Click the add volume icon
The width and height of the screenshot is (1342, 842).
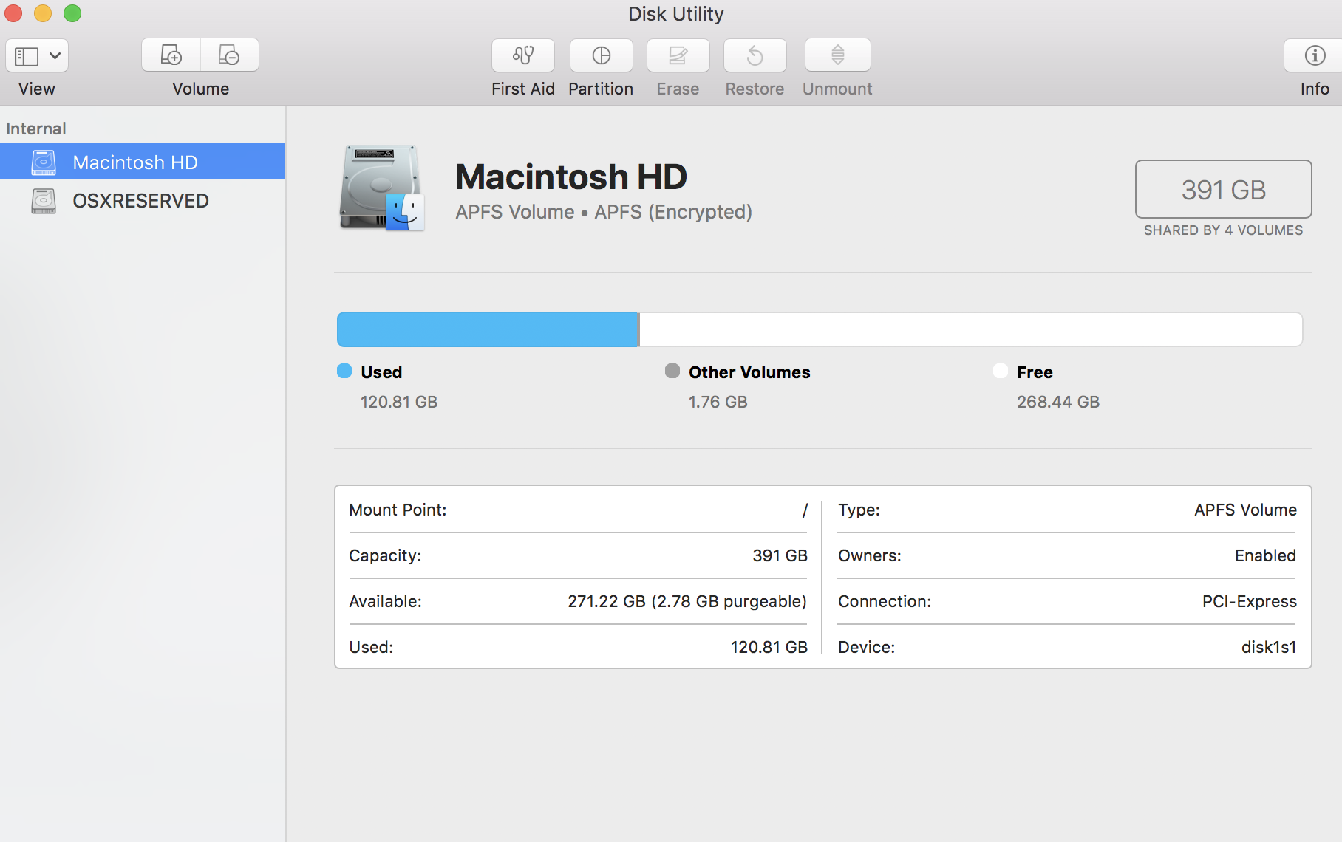coord(171,55)
